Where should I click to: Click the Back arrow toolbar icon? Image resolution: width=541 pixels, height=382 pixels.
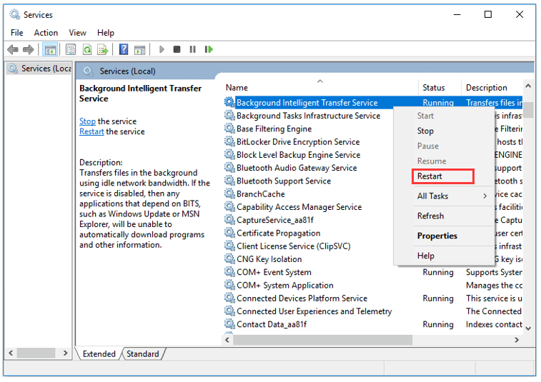pyautogui.click(x=13, y=50)
